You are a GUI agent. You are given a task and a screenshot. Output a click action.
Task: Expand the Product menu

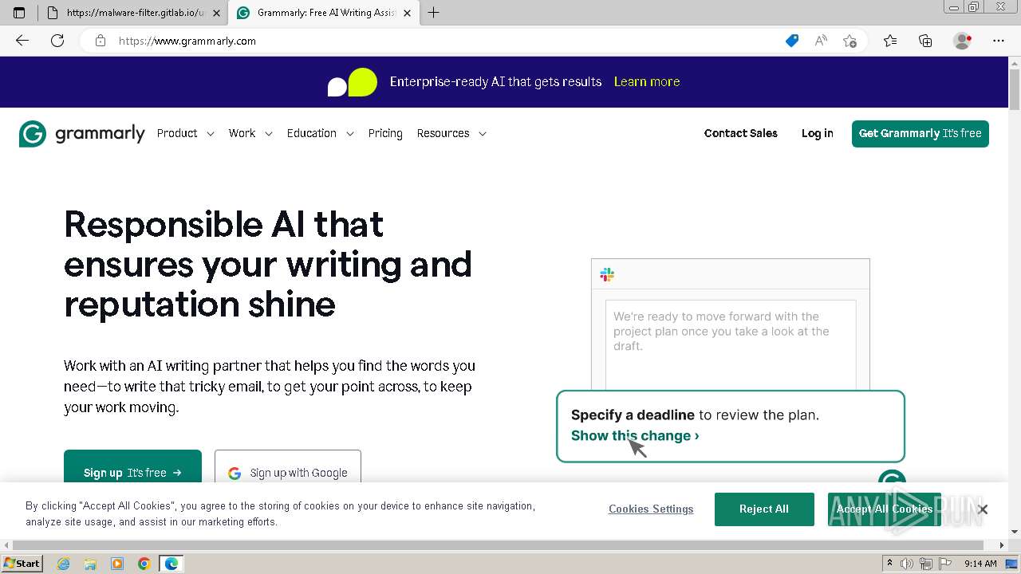click(x=186, y=134)
